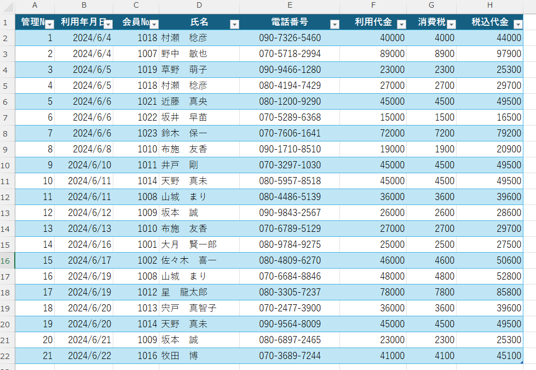Click the select-all corner of the sheet
This screenshot has height=370, width=536.
point(7,5)
